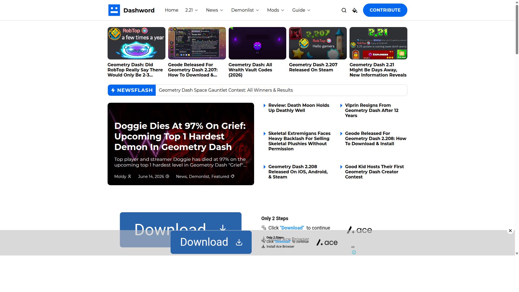Screen dimensions: 519x292
Task: Click download arrow icon on banner button
Action: click(x=239, y=243)
